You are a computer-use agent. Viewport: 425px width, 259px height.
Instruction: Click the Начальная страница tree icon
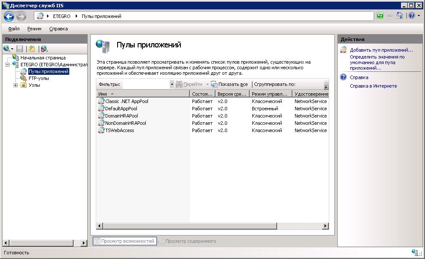[x=15, y=57]
